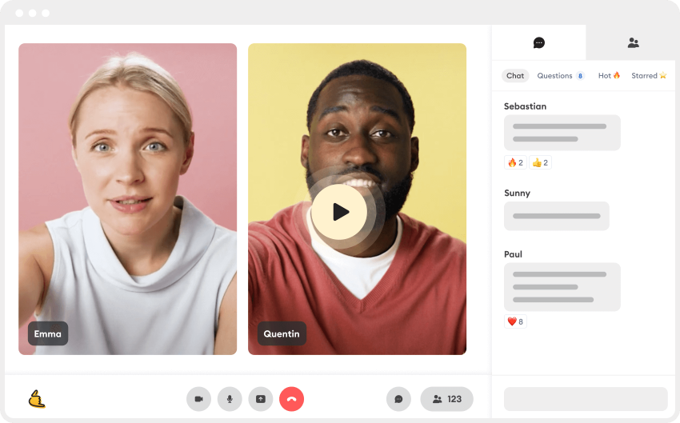Toggle thumbs-up reaction on Sebastian's message
Image resolution: width=680 pixels, height=423 pixels.
coord(540,162)
